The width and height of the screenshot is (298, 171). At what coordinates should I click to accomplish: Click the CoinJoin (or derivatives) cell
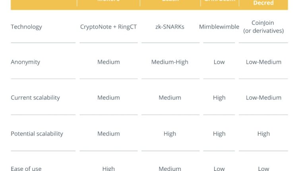(263, 27)
